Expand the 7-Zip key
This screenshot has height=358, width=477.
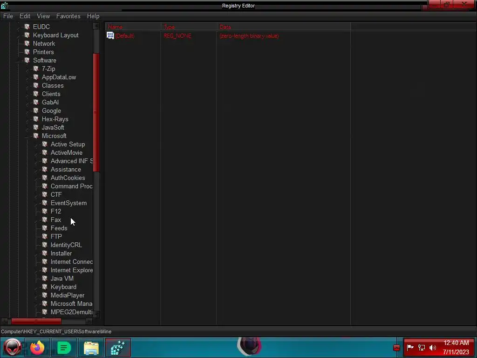click(x=27, y=69)
